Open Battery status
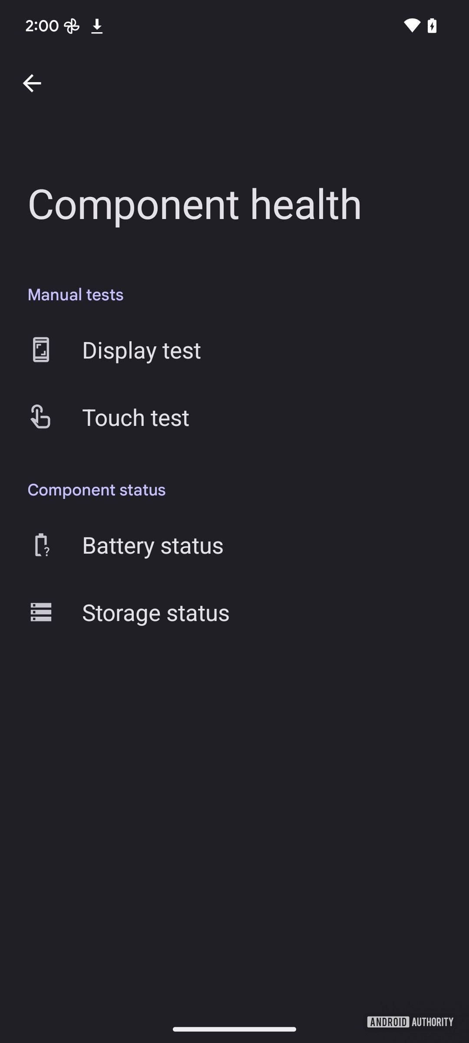The image size is (469, 1043). (x=152, y=545)
